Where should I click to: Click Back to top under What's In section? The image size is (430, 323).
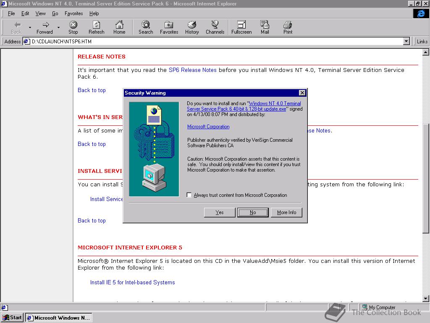click(x=92, y=144)
